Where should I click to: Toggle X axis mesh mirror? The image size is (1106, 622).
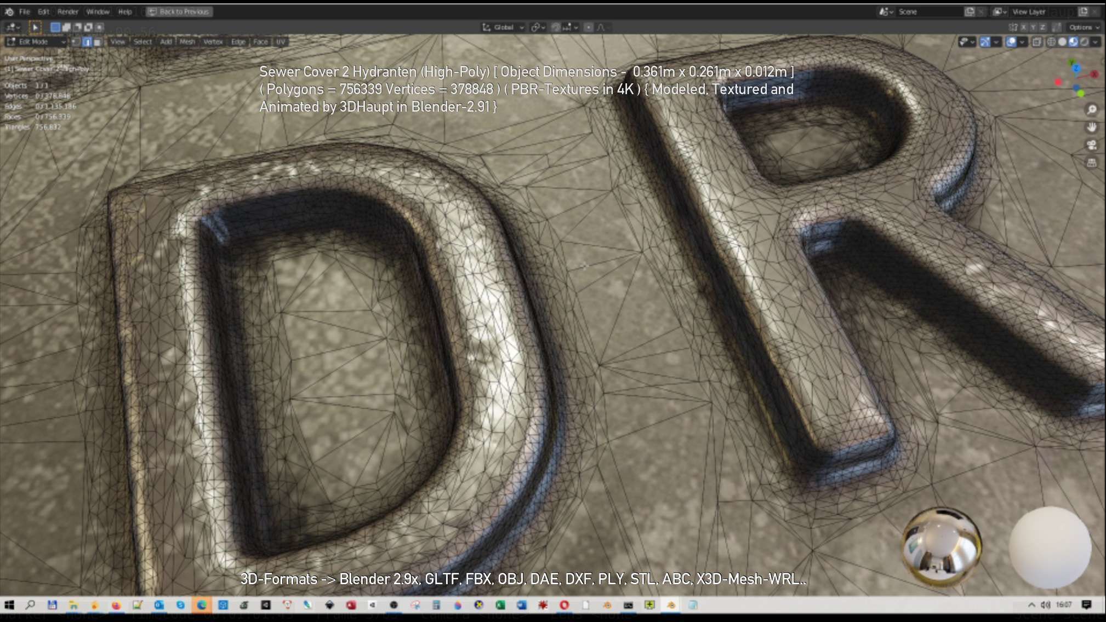[x=1023, y=27]
